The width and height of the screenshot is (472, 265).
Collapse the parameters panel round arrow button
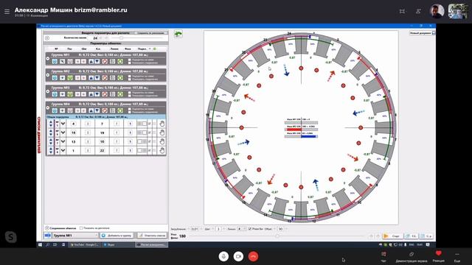point(47,38)
